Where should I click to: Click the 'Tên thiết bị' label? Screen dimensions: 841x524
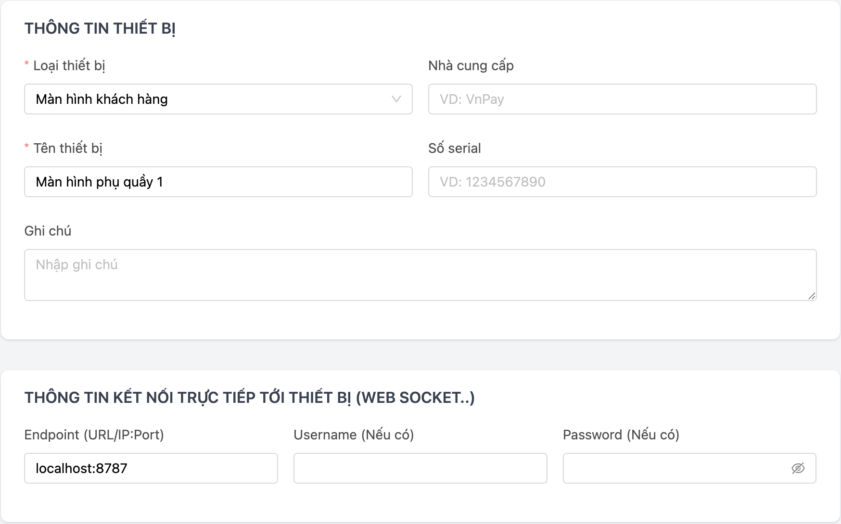click(x=68, y=148)
